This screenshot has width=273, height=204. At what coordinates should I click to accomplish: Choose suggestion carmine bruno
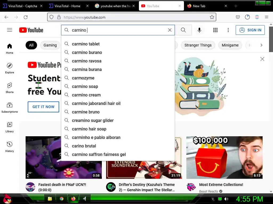[x=118, y=112]
